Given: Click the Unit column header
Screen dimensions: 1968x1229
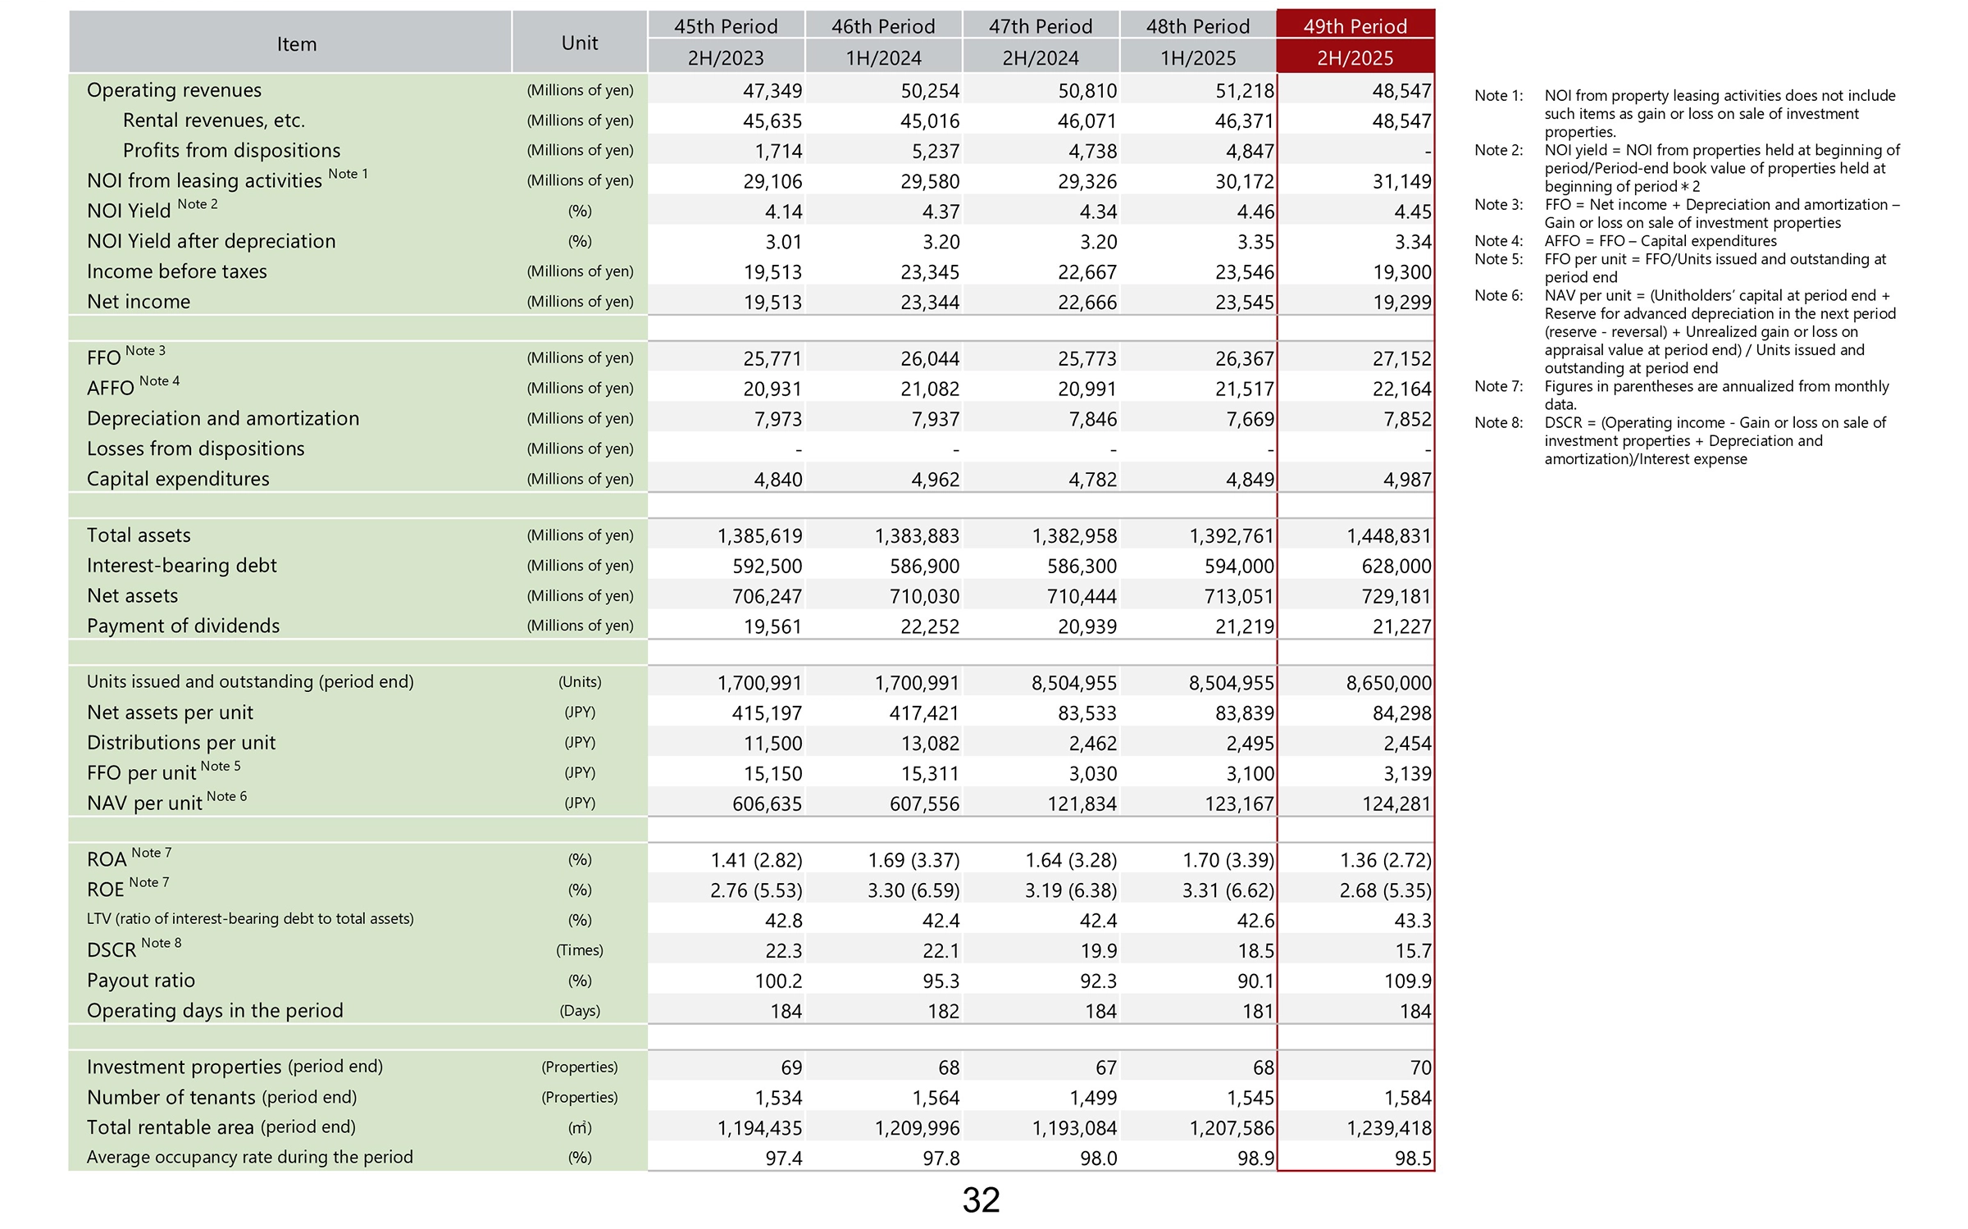Looking at the screenshot, I should tap(579, 43).
